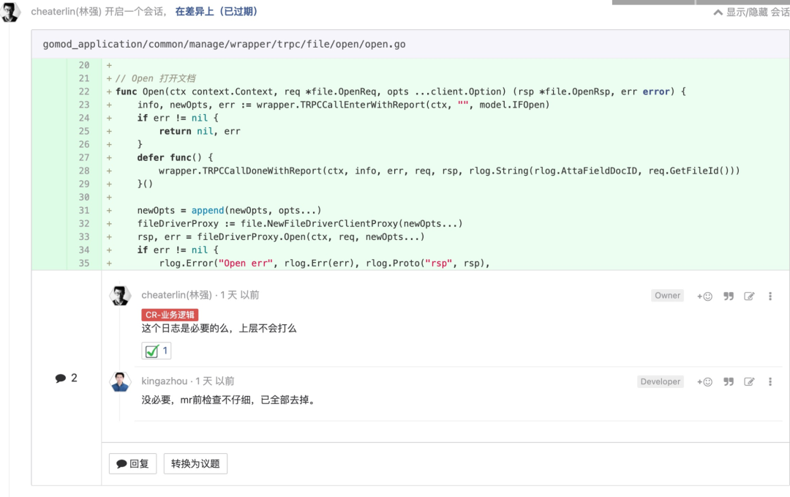
Task: Collapse conversation via 显示/隐藏 会话
Action: pyautogui.click(x=751, y=12)
